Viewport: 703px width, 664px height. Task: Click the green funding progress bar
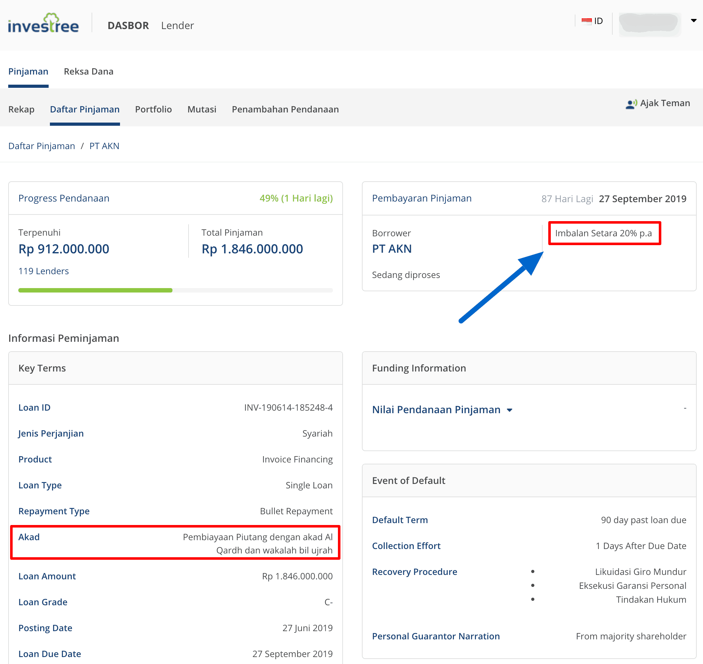[x=95, y=290]
